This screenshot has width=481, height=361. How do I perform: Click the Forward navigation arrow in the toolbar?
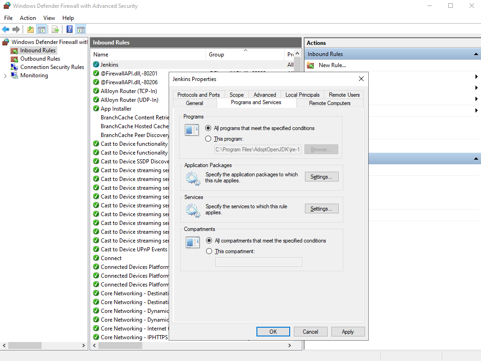coord(17,29)
